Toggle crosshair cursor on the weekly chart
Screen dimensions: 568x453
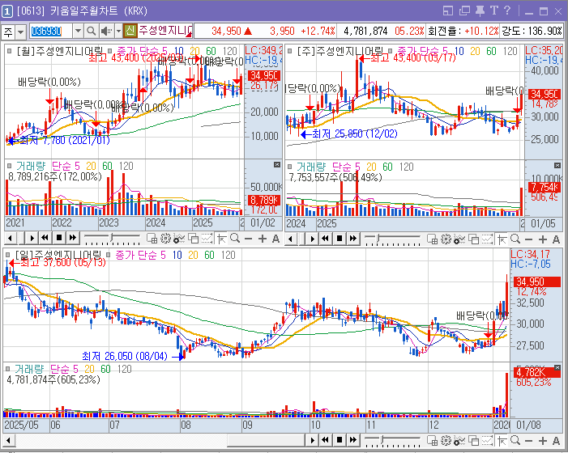click(x=502, y=239)
